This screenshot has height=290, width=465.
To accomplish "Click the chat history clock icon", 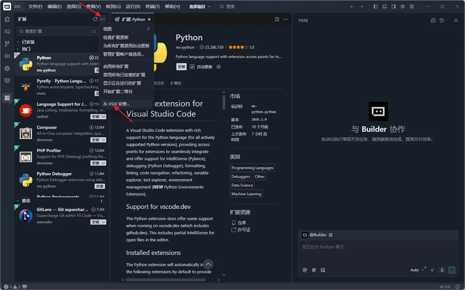I will [x=442, y=20].
